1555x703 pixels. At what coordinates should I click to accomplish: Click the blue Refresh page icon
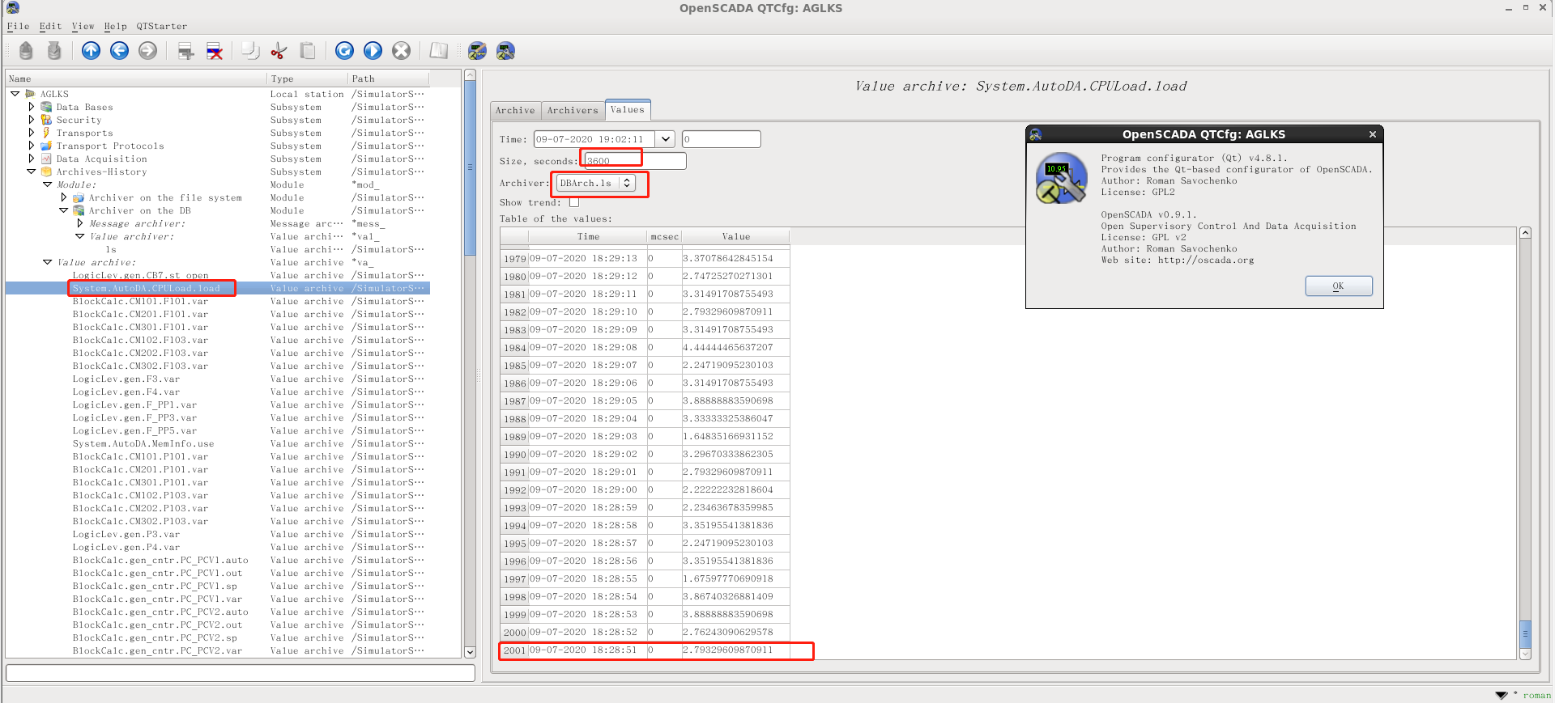[x=344, y=51]
